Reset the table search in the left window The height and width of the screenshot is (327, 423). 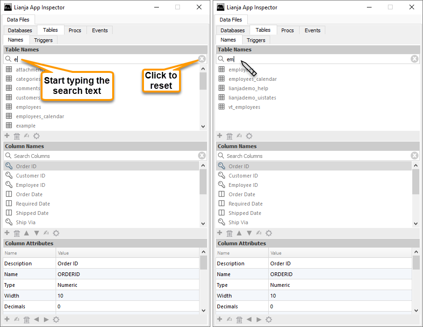202,59
